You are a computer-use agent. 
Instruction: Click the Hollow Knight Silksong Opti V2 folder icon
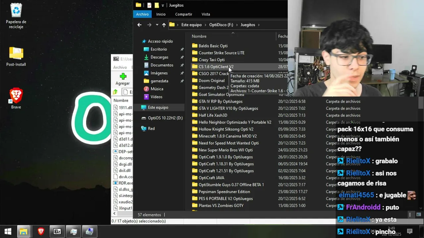click(x=195, y=129)
